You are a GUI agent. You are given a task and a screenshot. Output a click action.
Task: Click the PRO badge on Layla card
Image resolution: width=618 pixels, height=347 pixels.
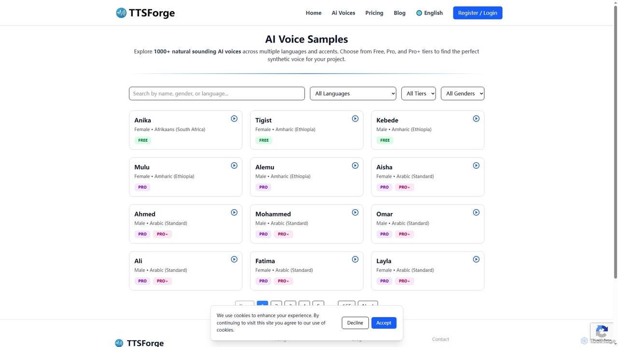pyautogui.click(x=384, y=281)
